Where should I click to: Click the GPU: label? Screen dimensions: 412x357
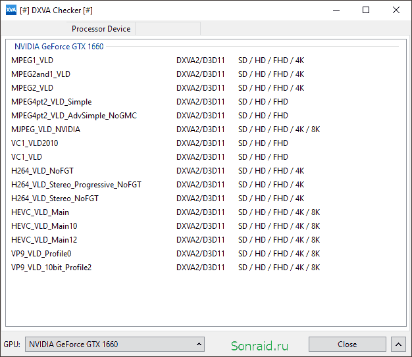(x=12, y=345)
